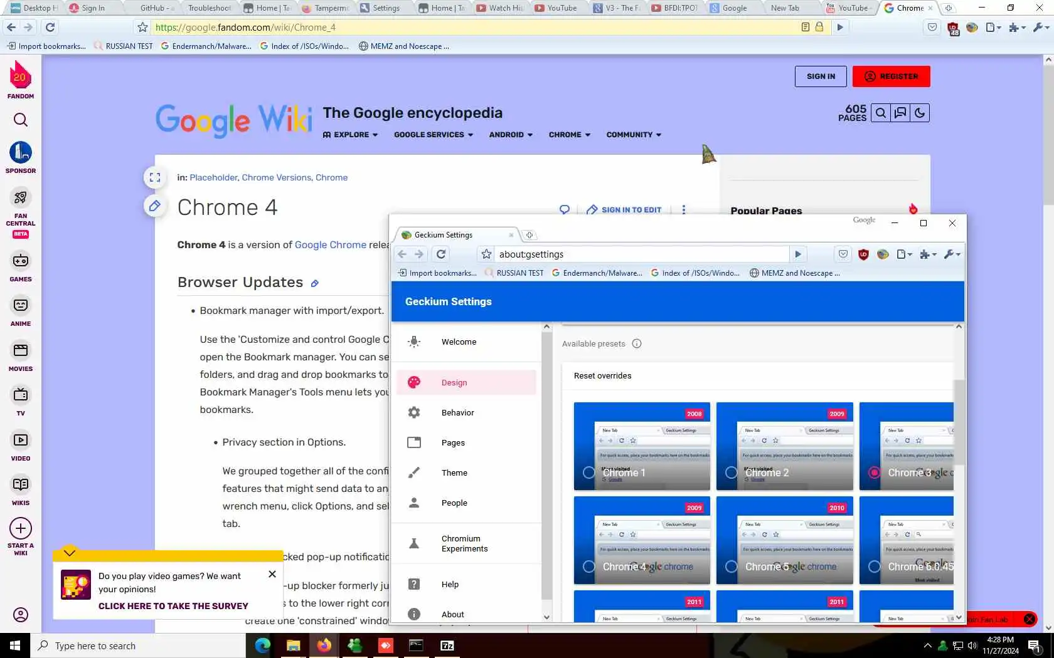Open Video in the Fandom sidebar
The height and width of the screenshot is (658, 1054).
pos(21,446)
